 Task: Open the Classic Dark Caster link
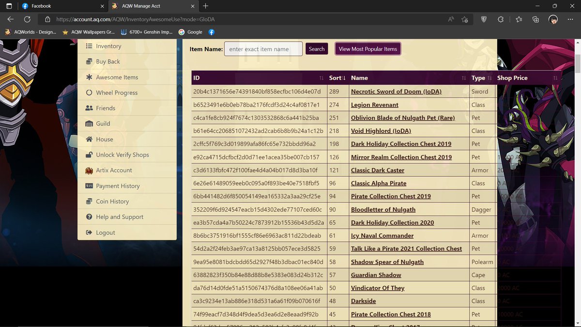[x=378, y=170]
